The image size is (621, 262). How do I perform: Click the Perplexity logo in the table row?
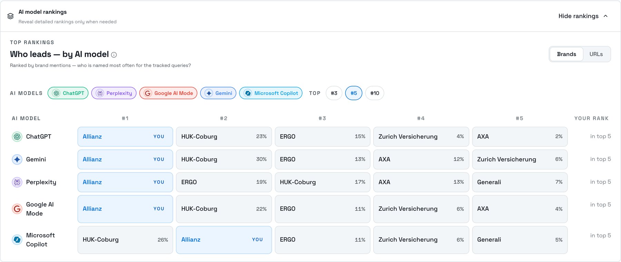click(17, 182)
